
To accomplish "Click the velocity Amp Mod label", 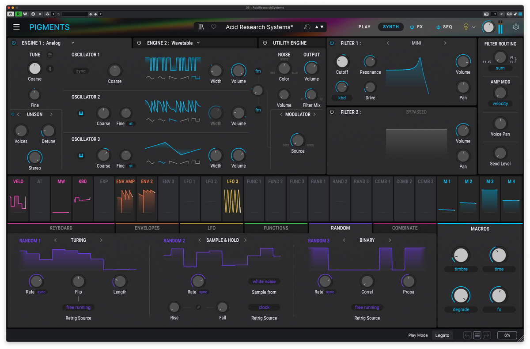I will pos(500,104).
